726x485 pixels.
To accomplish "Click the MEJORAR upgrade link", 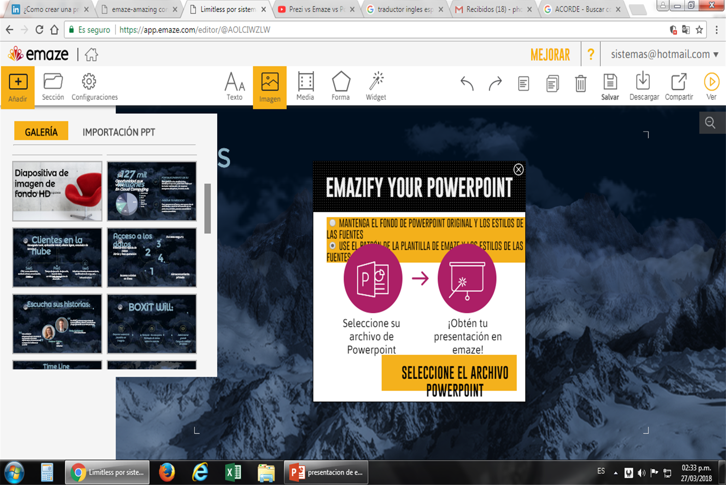I will [x=550, y=55].
